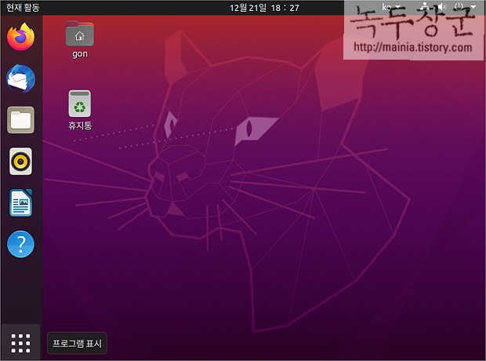Viewport: 486px width, 361px height.
Task: Launch Thunderbird mail client
Action: point(20,78)
